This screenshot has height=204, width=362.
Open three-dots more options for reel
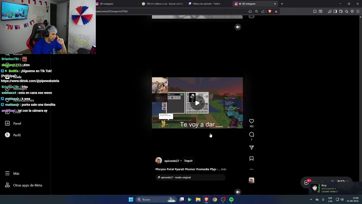click(x=251, y=169)
